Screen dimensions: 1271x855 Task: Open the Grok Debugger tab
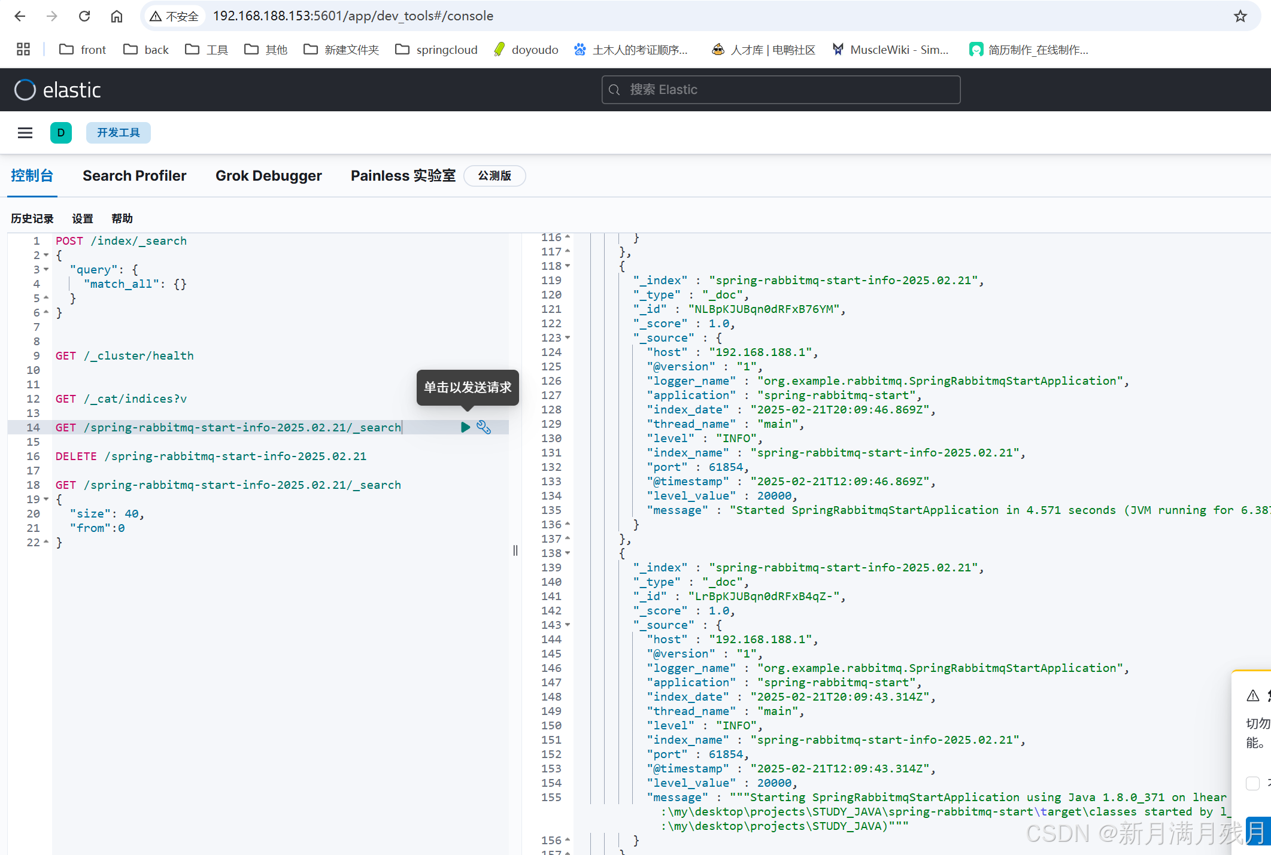(x=268, y=176)
